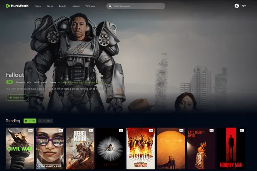Click HD badge on Ungentlemanly Warfare poster
Image resolution: width=257 pixels, height=171 pixels.
pyautogui.click(x=151, y=130)
